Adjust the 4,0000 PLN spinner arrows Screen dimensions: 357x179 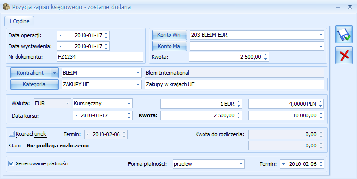point(321,104)
